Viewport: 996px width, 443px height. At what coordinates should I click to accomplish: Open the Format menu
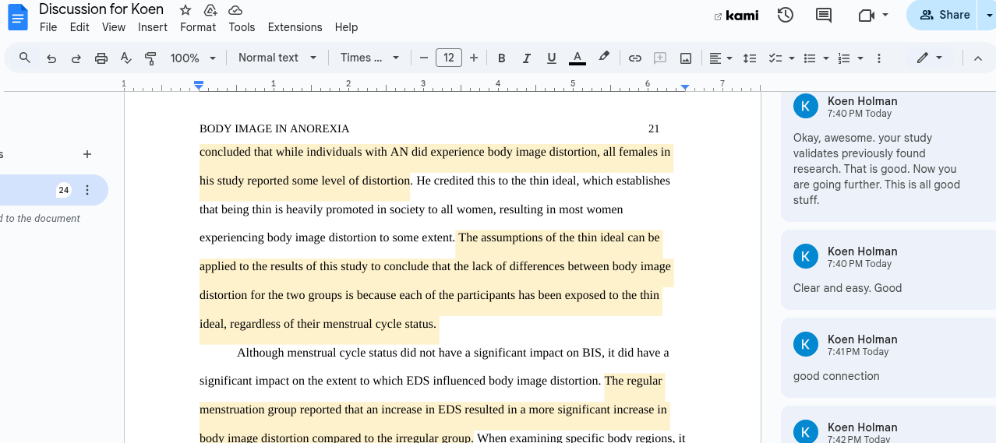point(198,27)
